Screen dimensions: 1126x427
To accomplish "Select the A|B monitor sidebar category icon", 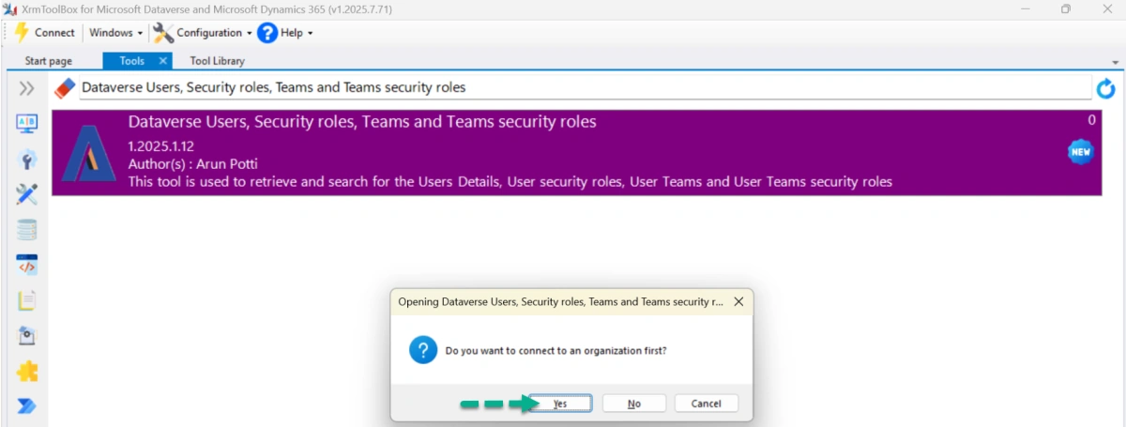I will pyautogui.click(x=26, y=124).
